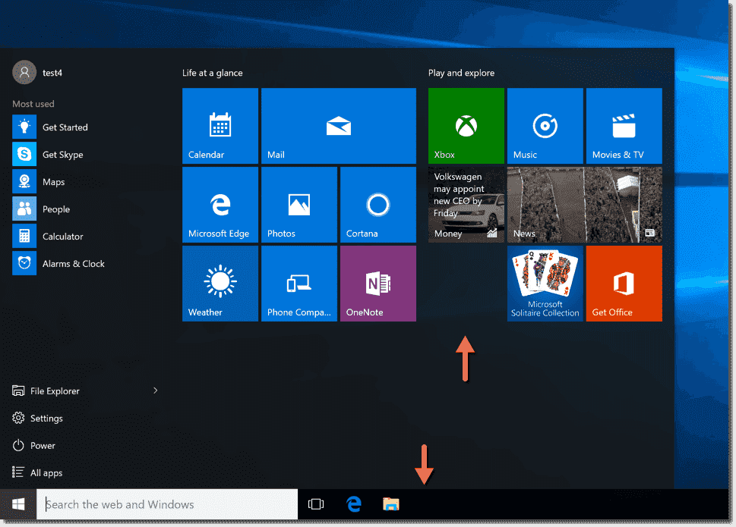
Task: Launch the Cortana tile
Action: [x=378, y=205]
